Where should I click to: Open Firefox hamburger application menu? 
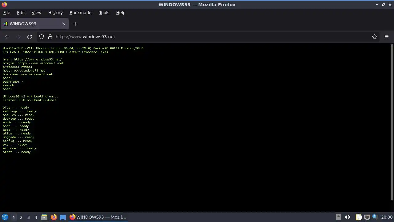(387, 37)
